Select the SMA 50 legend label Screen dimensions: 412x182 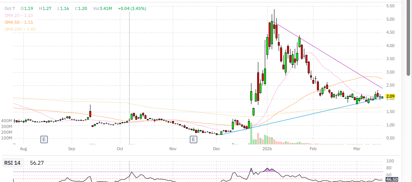pos(18,22)
